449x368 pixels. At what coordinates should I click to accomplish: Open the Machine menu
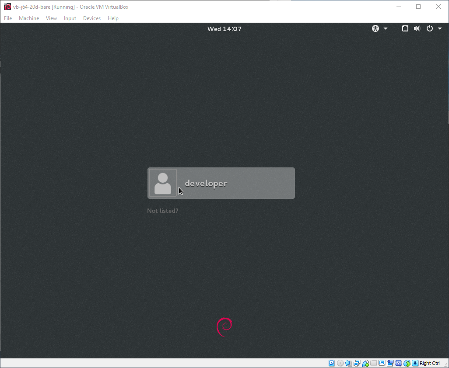coord(29,18)
